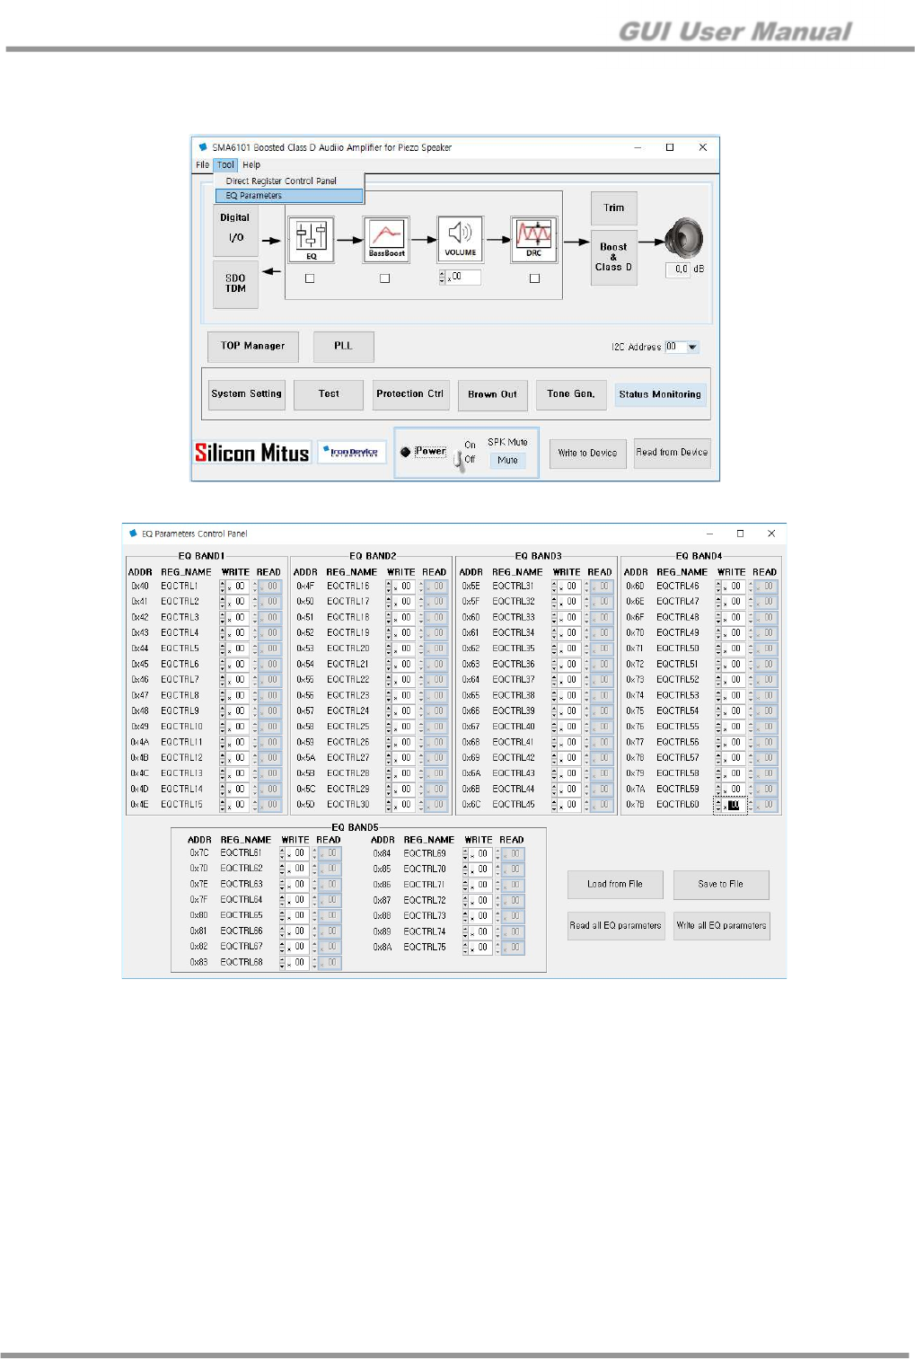Toggle the SPK Mute button
The width and height of the screenshot is (915, 1359).
(507, 460)
